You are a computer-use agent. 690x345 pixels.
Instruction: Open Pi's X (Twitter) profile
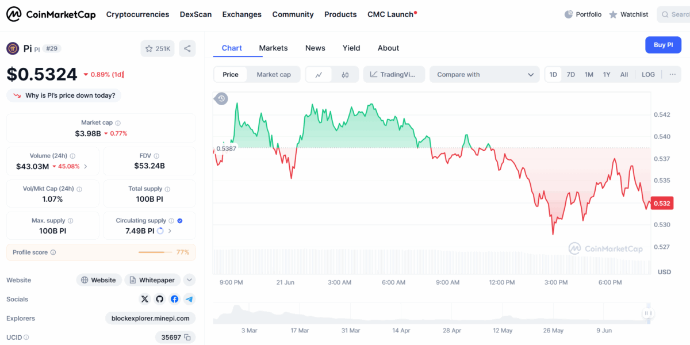(x=145, y=299)
